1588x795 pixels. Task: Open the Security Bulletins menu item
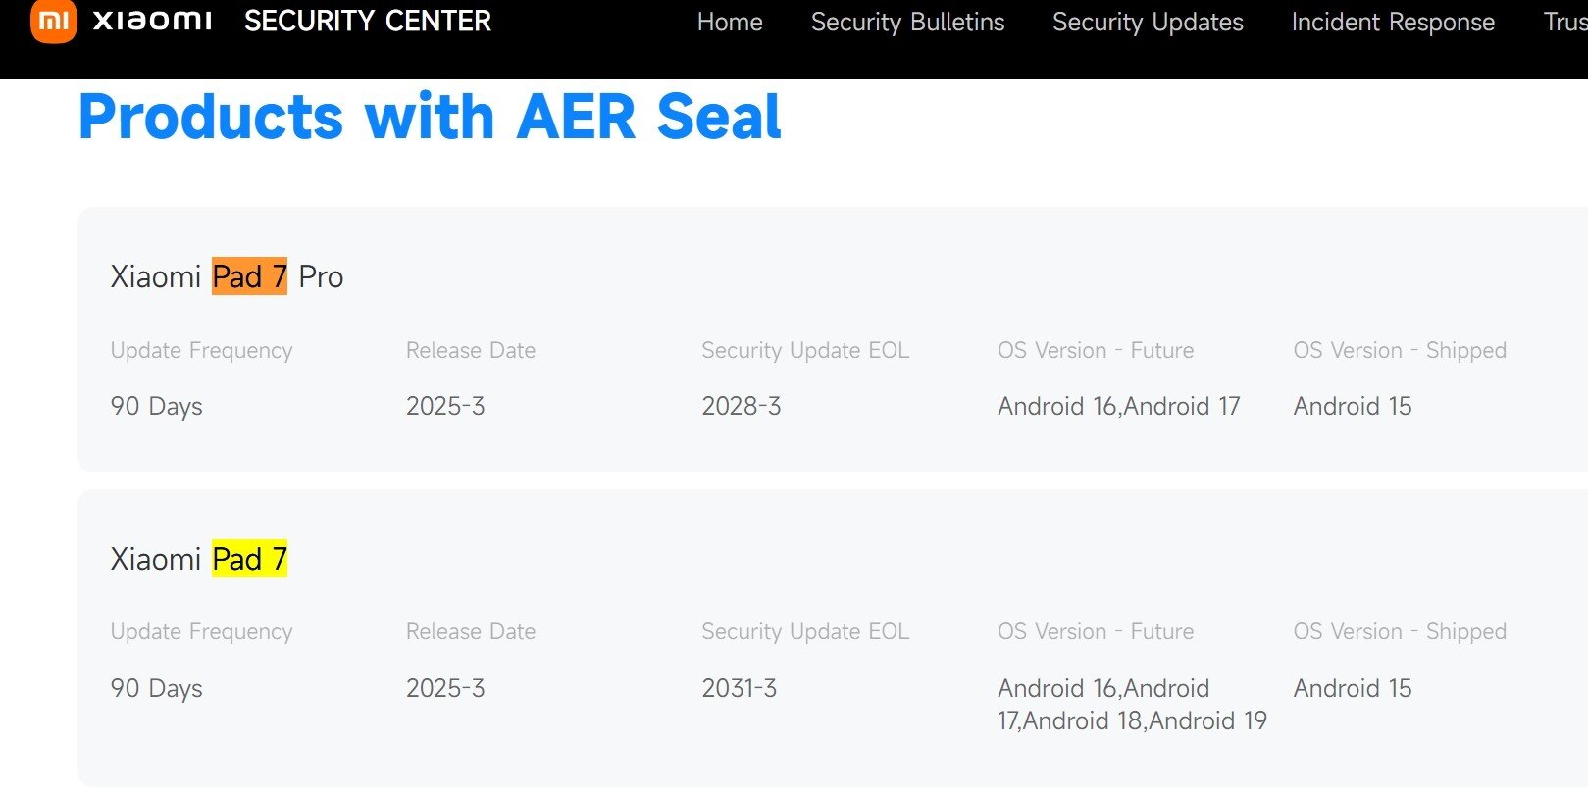point(907,22)
